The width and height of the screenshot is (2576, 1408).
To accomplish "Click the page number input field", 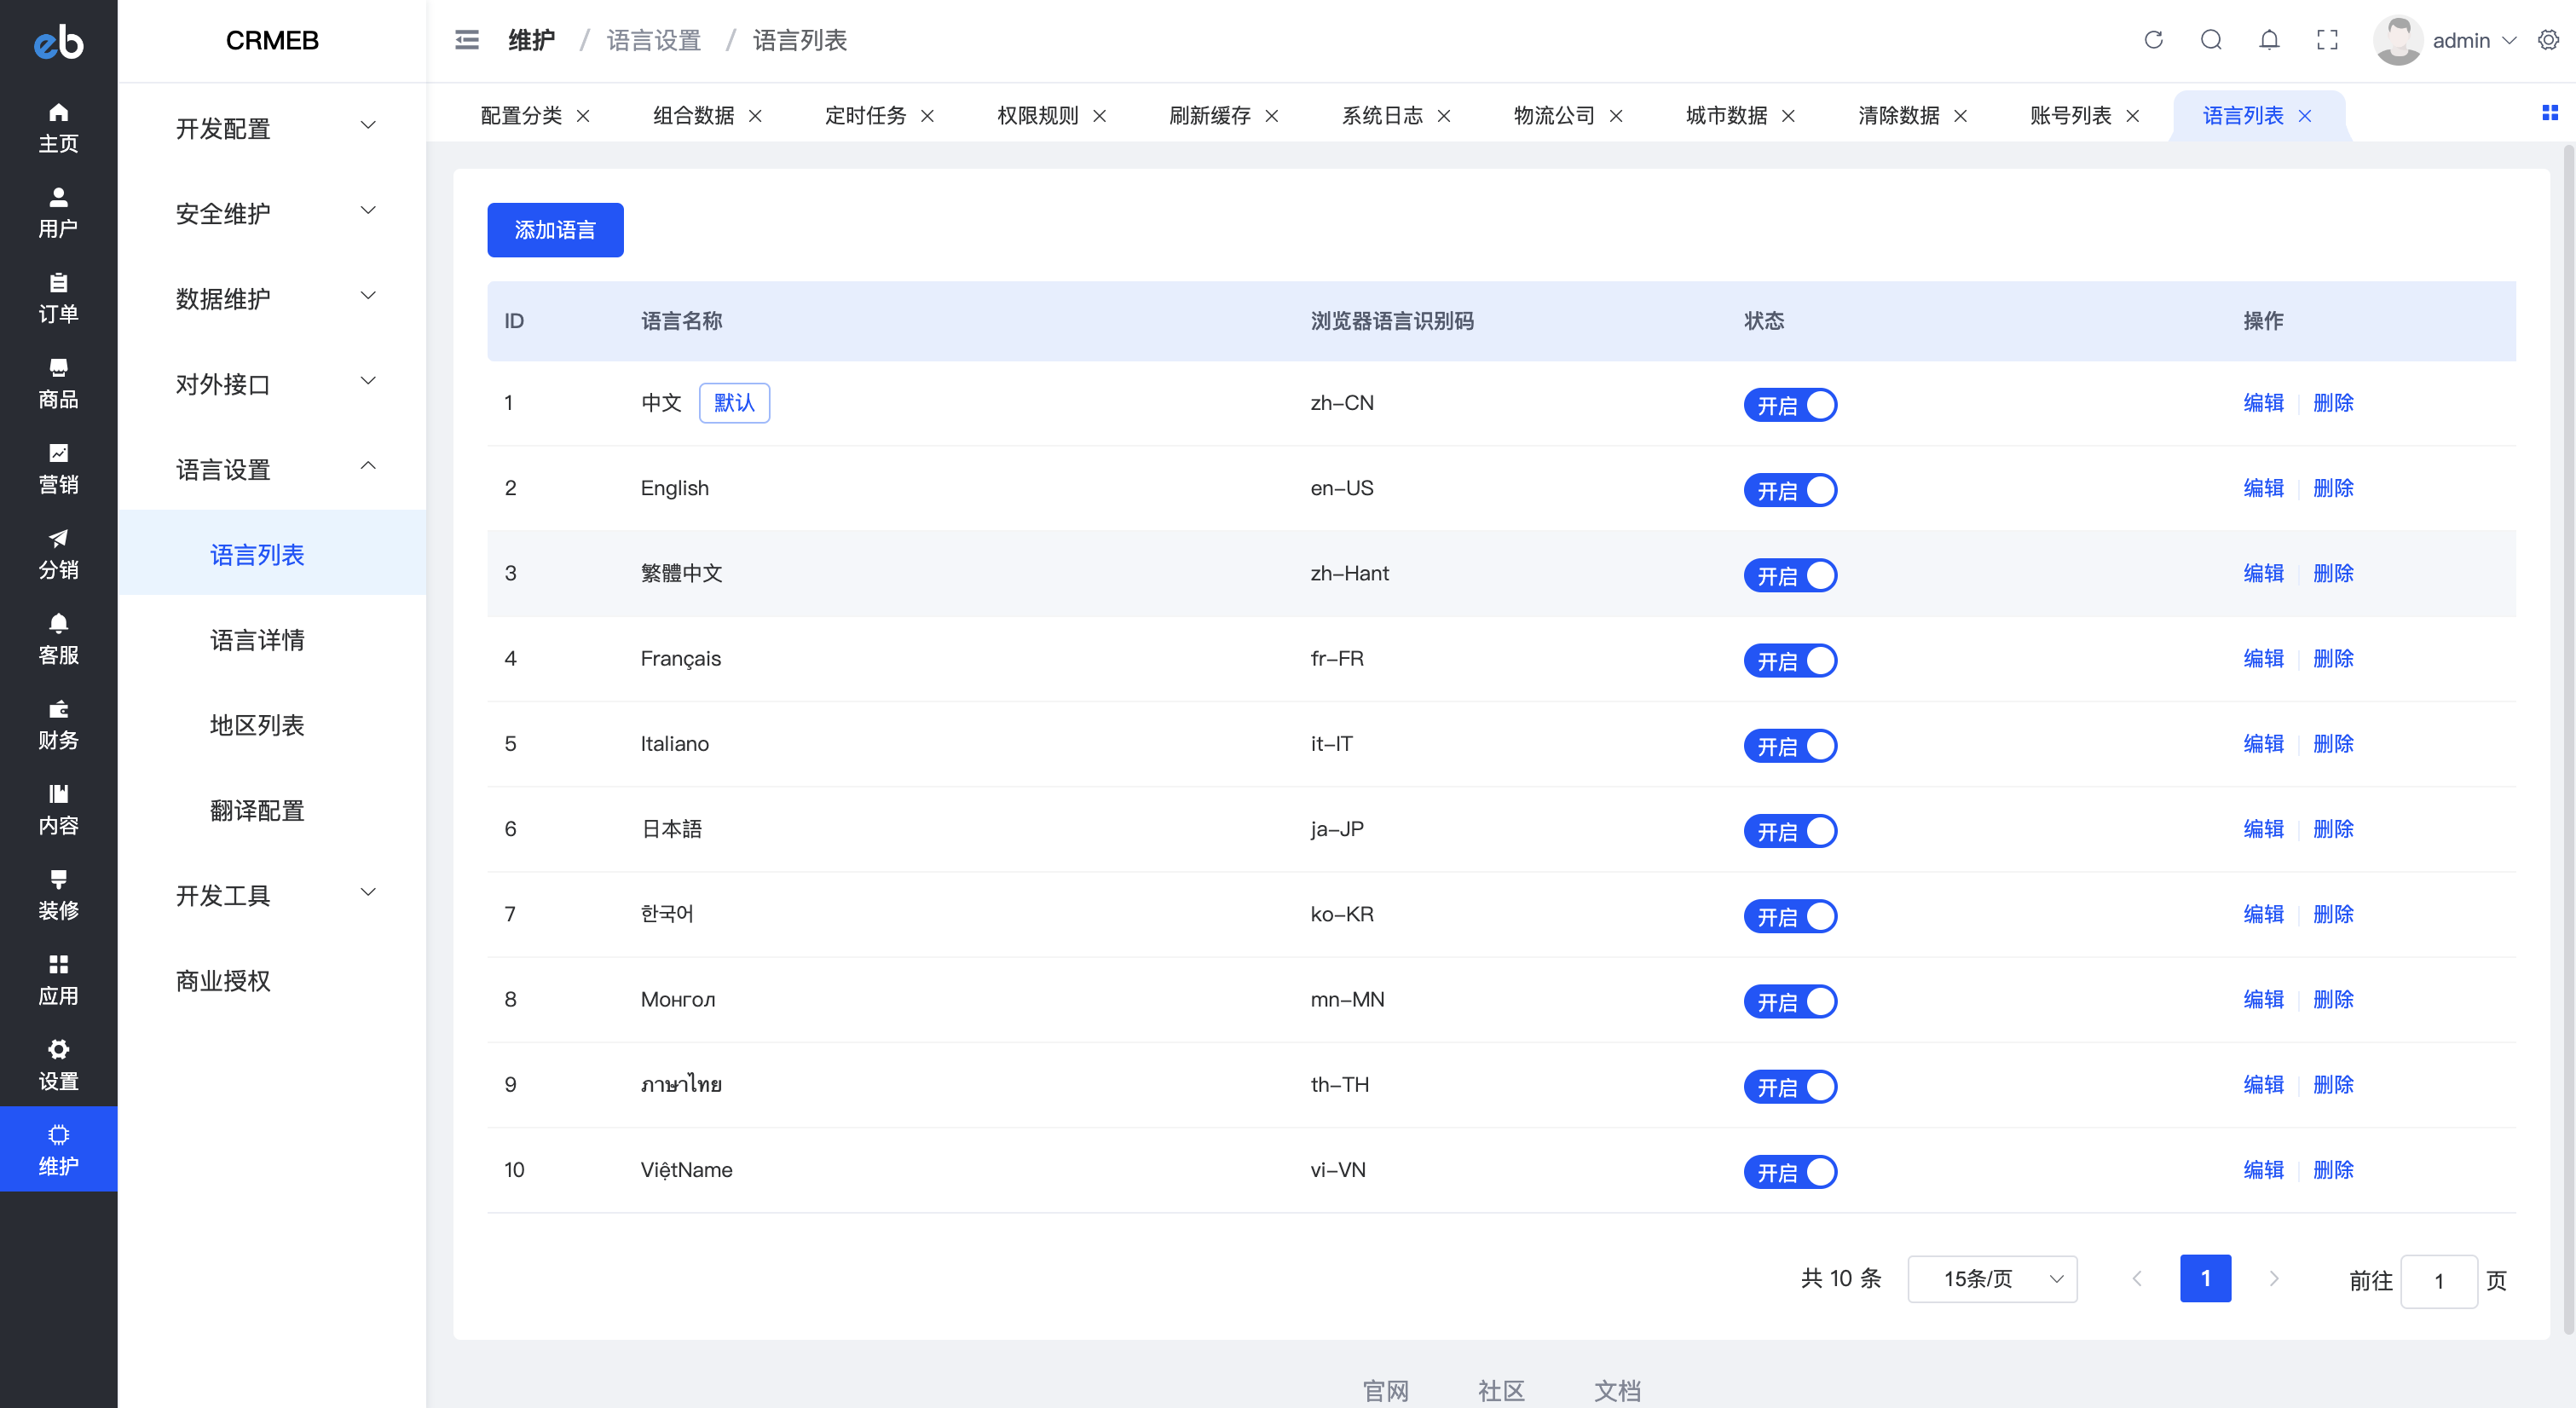I will click(x=2438, y=1281).
